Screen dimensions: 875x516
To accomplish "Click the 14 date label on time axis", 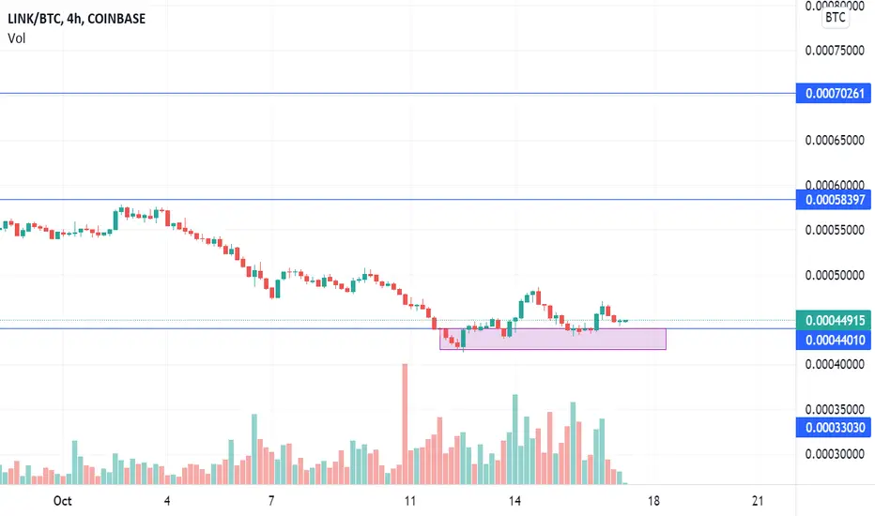I will [514, 501].
